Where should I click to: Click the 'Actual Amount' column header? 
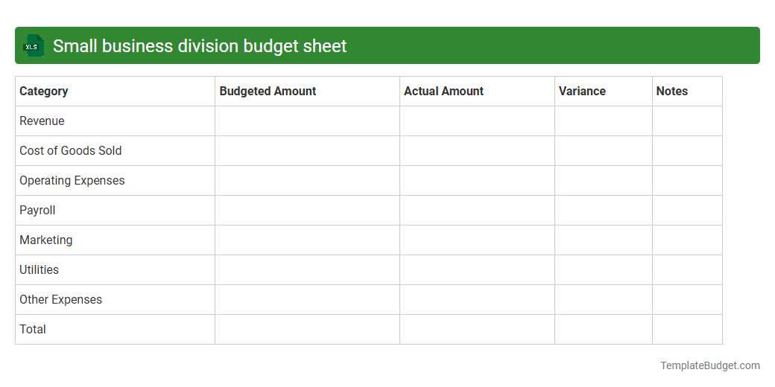pyautogui.click(x=478, y=92)
